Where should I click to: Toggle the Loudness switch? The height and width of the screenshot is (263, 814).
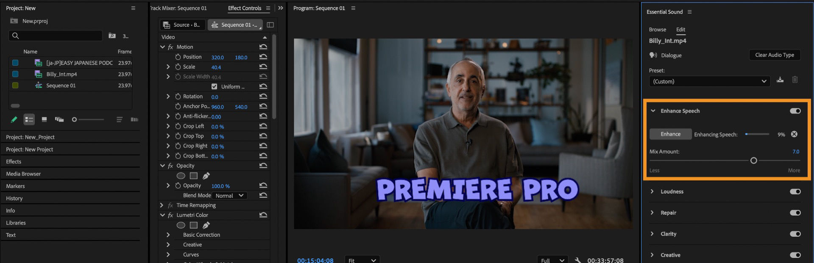795,191
